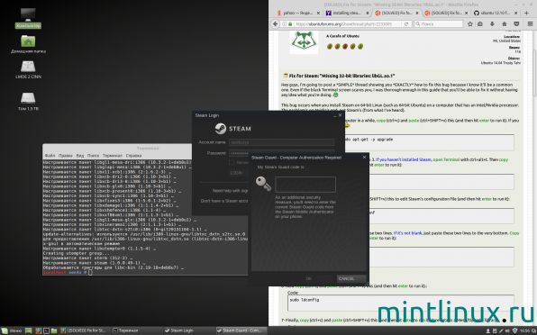
Task: Click the Firefox back arrow button
Action: pyautogui.click(x=276, y=24)
